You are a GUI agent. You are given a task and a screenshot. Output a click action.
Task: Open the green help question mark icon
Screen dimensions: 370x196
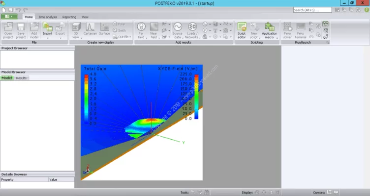367,10
